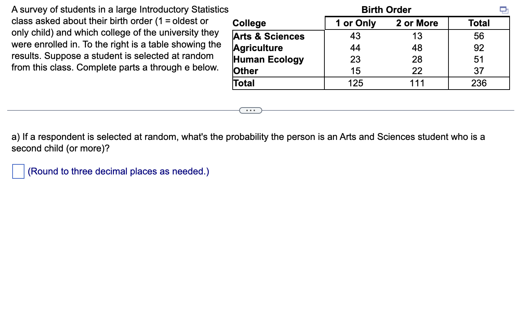Select the College header cell
515x323 pixels.
[x=249, y=23]
